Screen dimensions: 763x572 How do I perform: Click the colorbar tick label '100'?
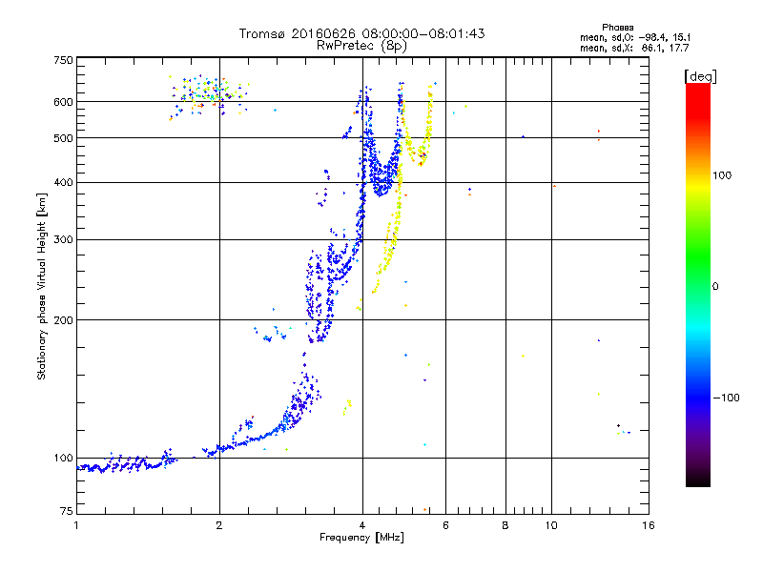[x=722, y=175]
